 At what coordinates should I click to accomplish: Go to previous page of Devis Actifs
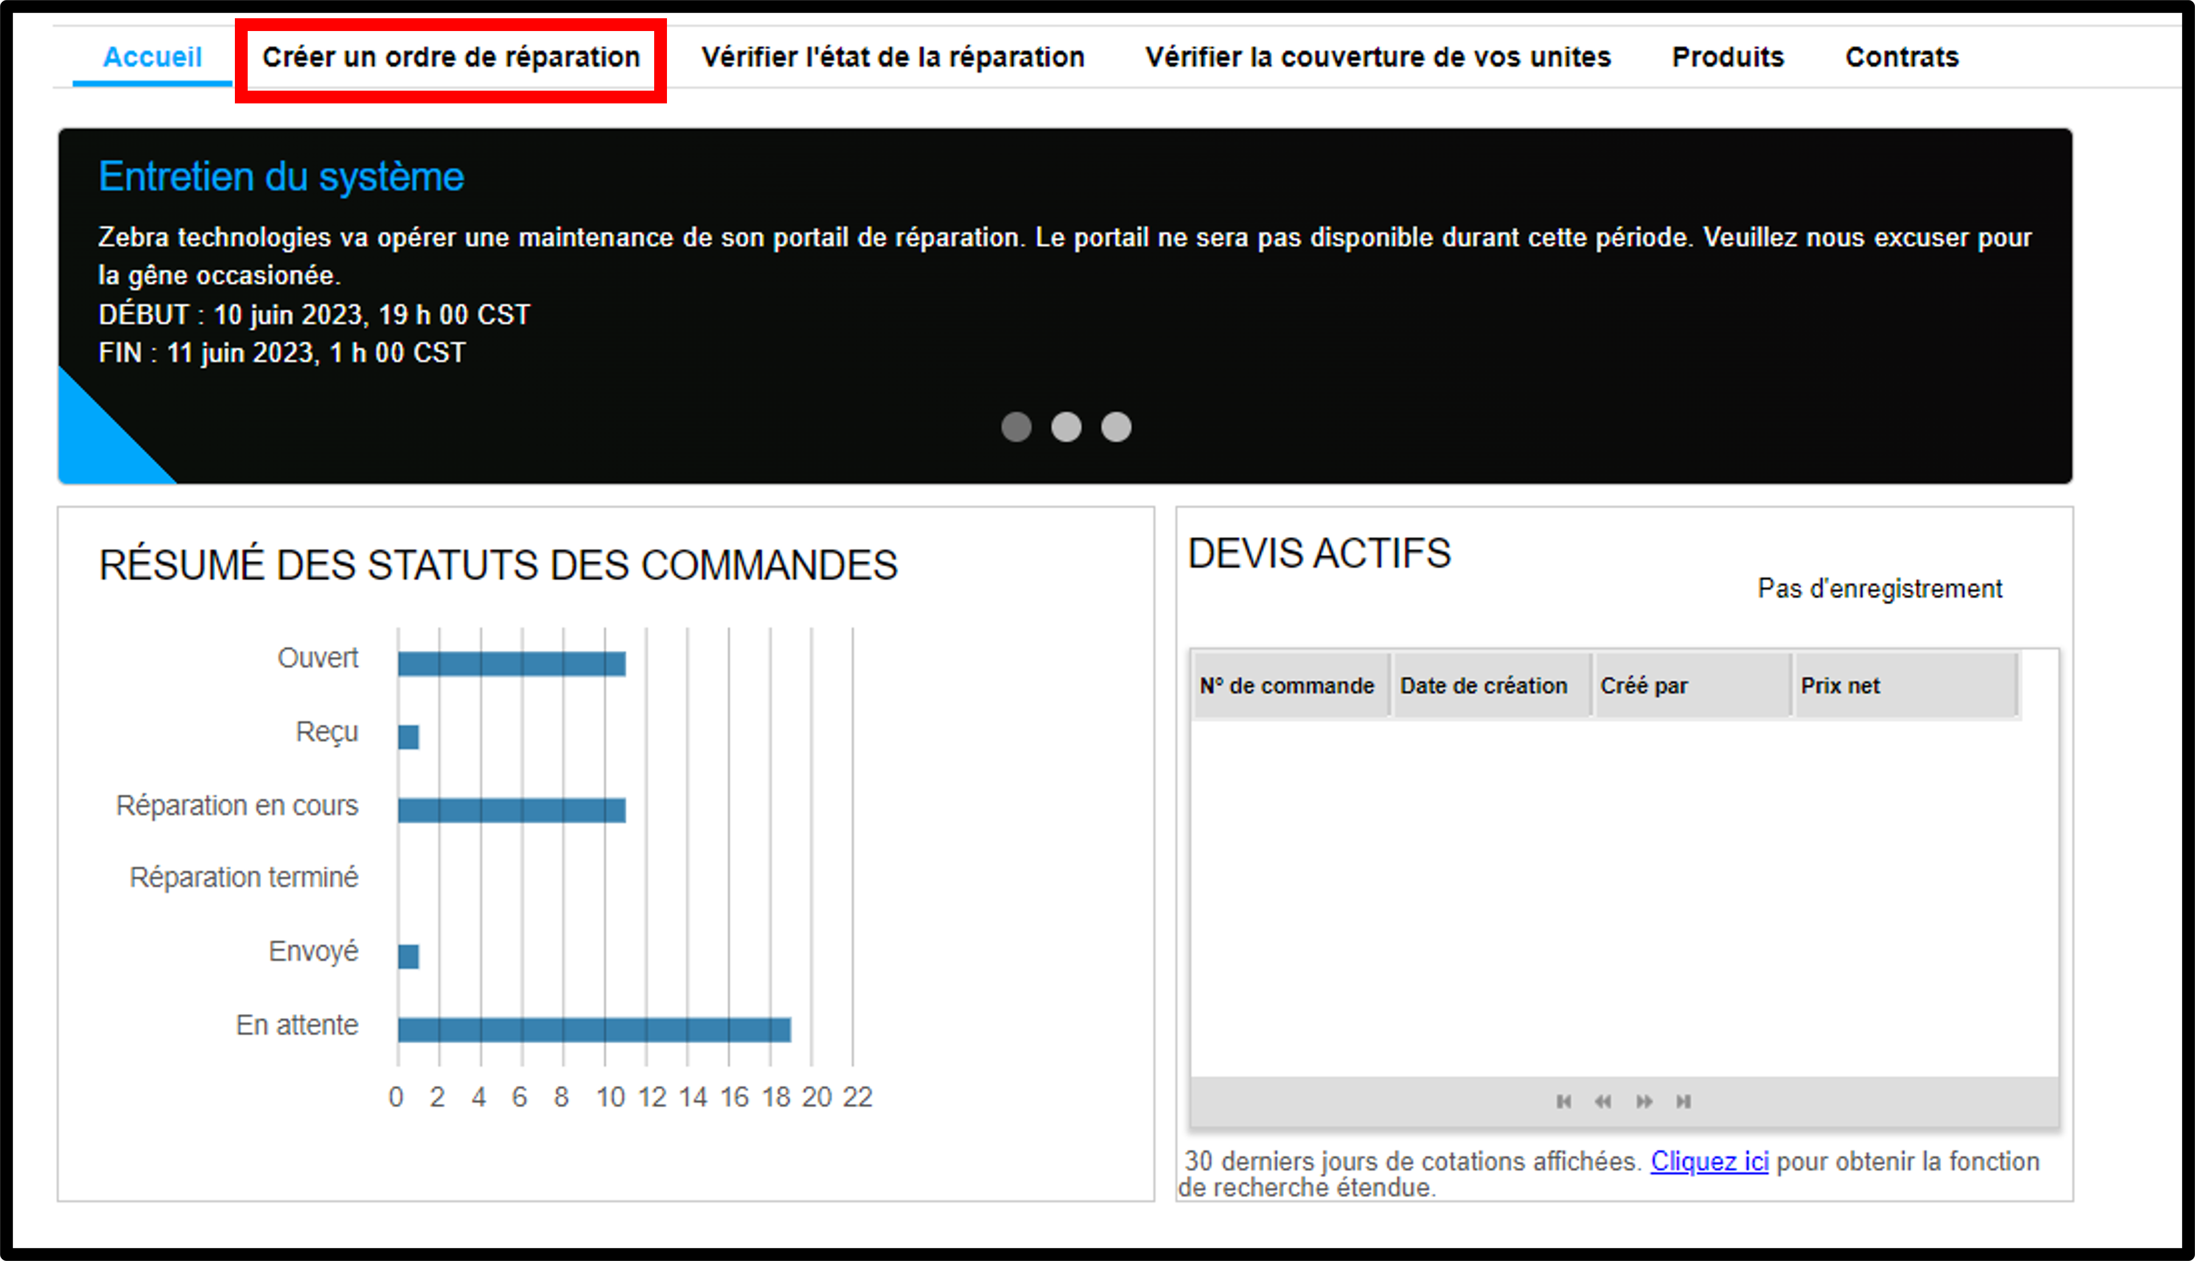pos(1604,1102)
